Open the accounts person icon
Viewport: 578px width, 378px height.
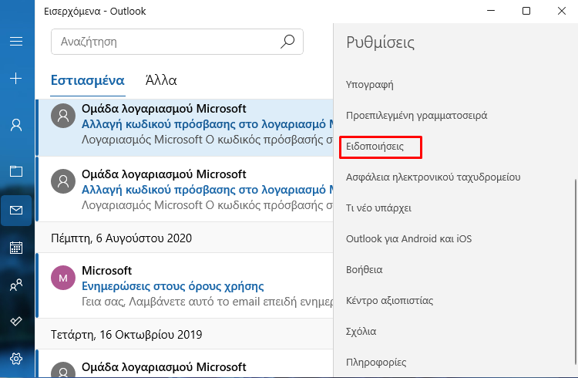16,125
